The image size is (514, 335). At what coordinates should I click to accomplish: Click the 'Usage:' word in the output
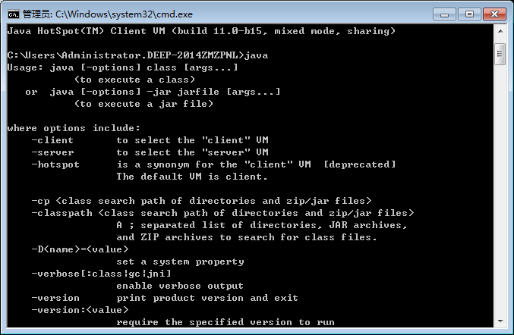pos(25,67)
